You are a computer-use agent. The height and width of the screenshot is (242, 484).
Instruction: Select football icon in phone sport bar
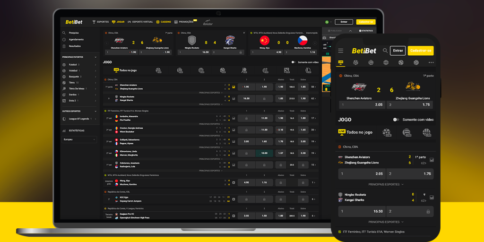pyautogui.click(x=355, y=62)
